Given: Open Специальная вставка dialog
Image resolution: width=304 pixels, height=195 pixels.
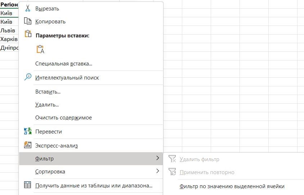Looking at the screenshot, I should tap(91, 64).
